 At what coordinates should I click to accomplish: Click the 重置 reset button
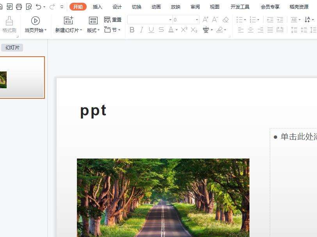(112, 20)
